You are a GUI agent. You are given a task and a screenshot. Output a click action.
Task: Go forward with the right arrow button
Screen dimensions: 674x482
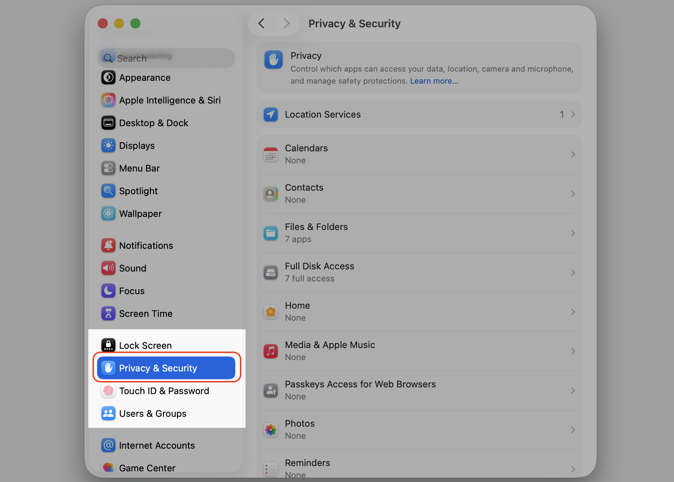click(x=286, y=23)
